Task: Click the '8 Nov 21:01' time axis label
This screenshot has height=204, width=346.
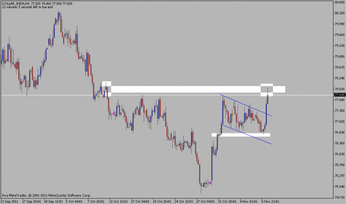Action: click(270, 201)
